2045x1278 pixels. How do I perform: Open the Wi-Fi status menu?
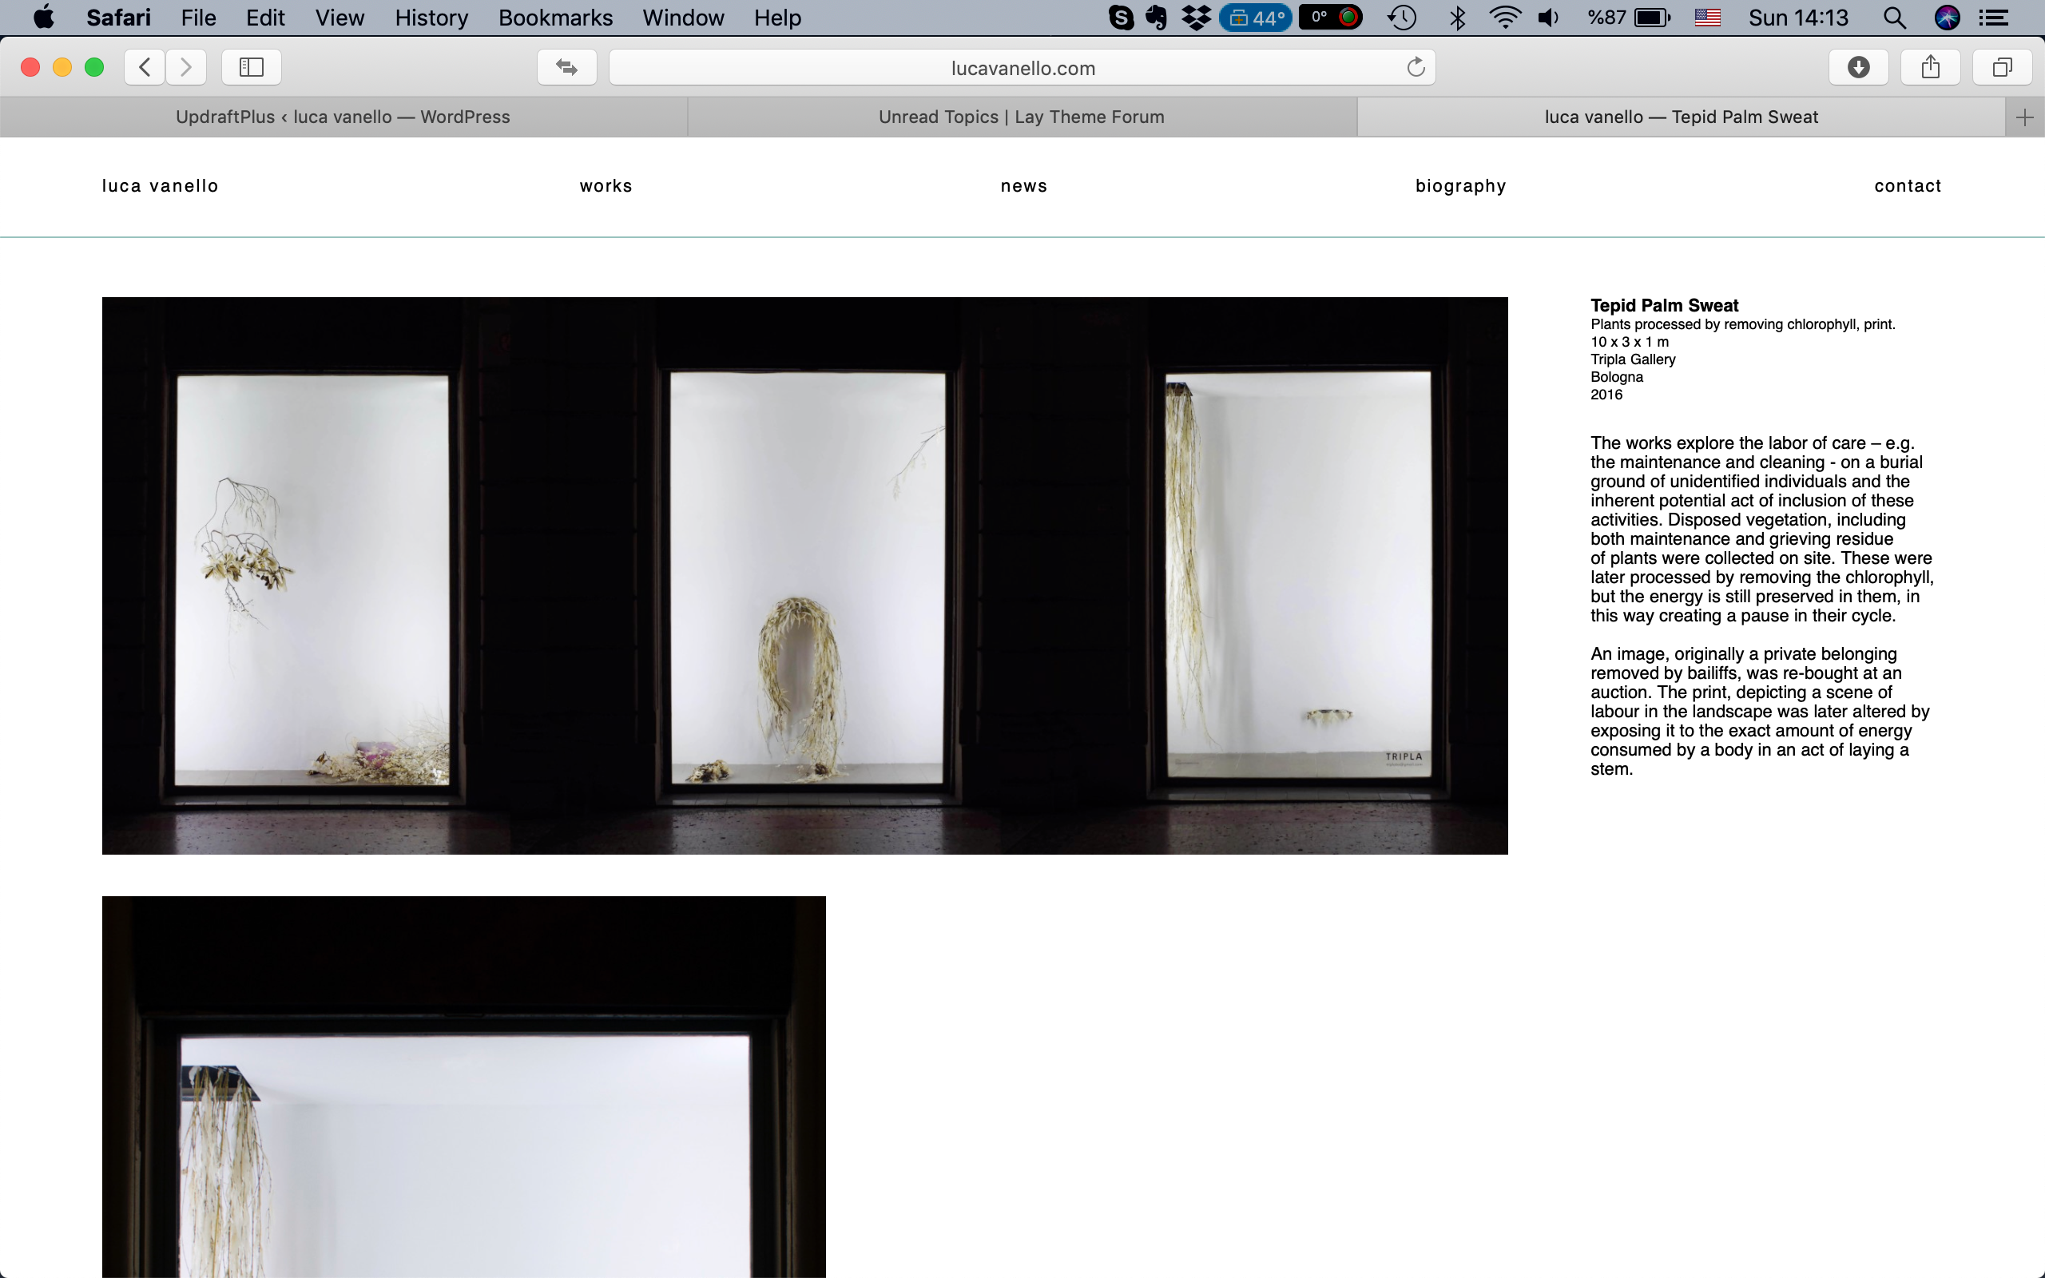(1504, 18)
